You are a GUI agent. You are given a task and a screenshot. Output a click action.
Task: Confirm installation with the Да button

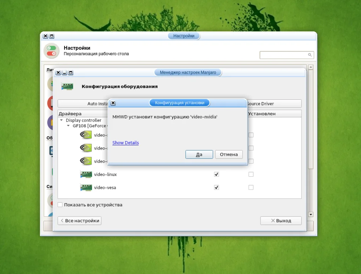(x=199, y=154)
